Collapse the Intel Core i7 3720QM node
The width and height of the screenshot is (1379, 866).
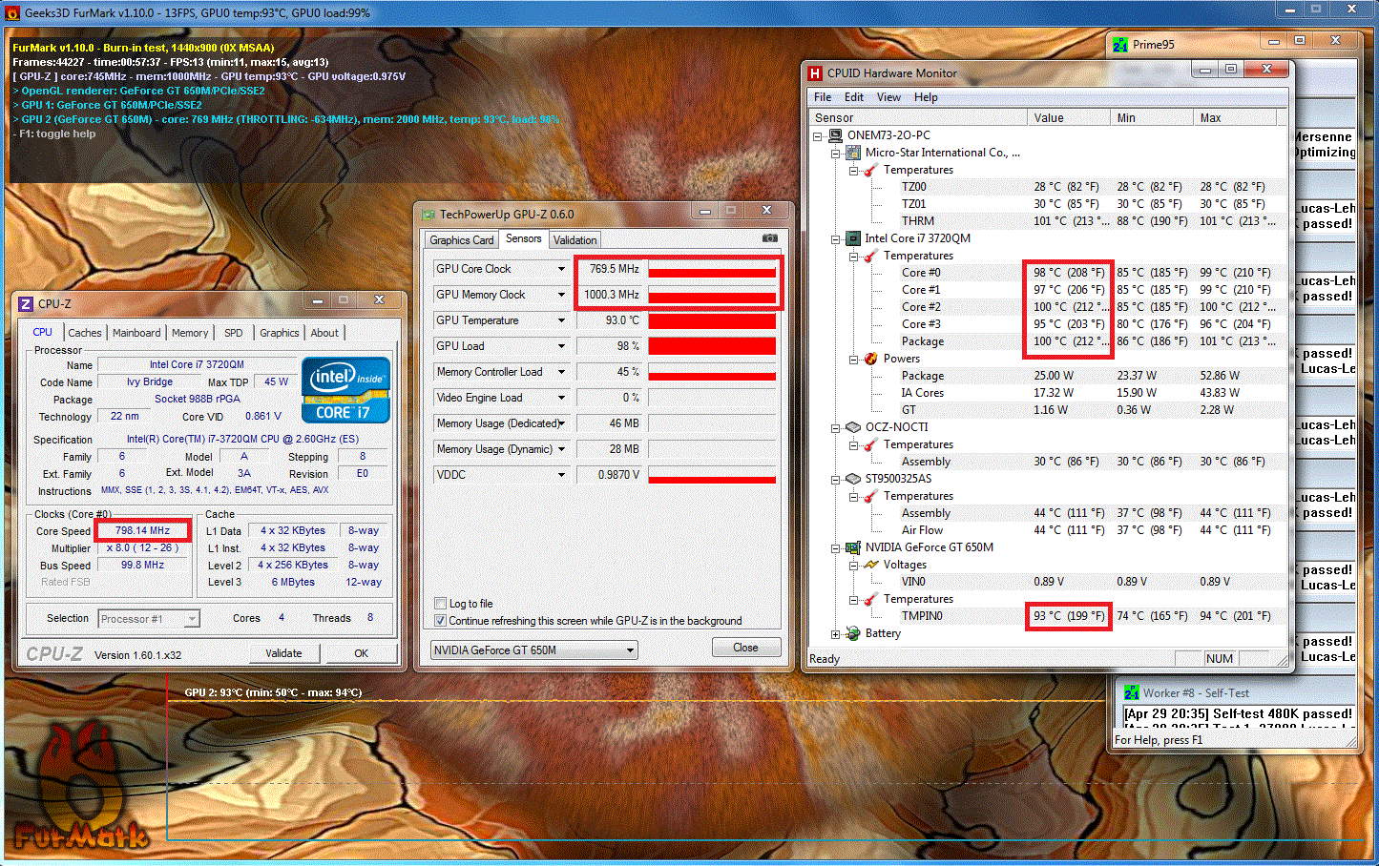(836, 239)
